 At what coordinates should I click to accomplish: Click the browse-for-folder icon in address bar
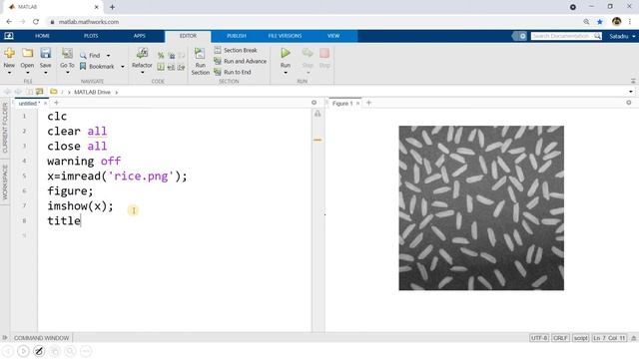click(40, 92)
